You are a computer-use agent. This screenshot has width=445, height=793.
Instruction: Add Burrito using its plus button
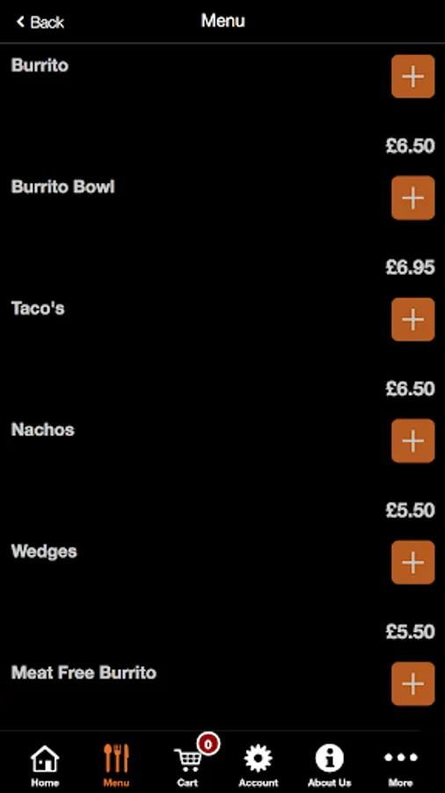[412, 77]
